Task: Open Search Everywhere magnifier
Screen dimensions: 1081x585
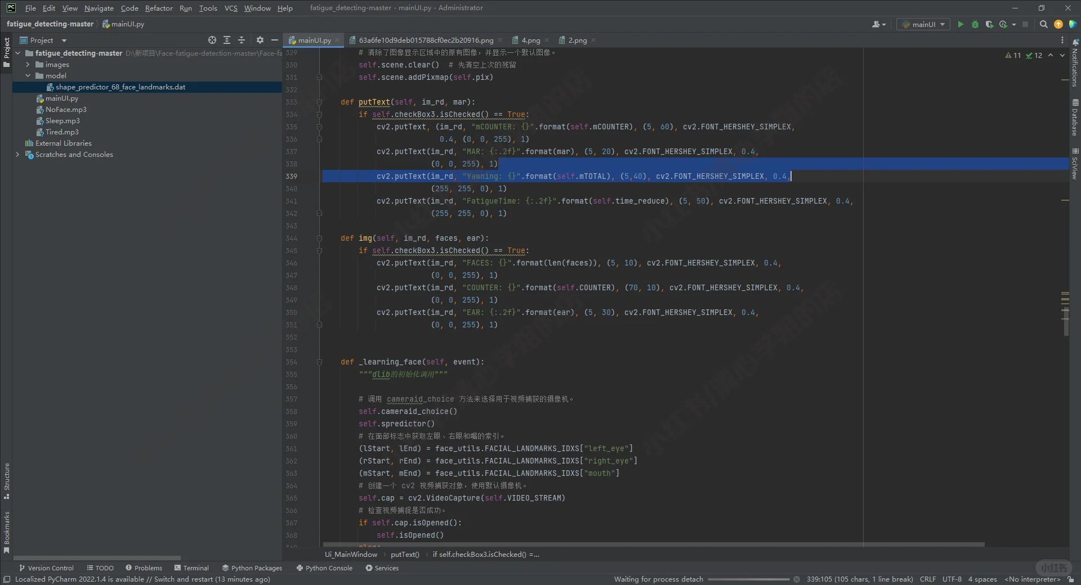Action: pyautogui.click(x=1043, y=24)
